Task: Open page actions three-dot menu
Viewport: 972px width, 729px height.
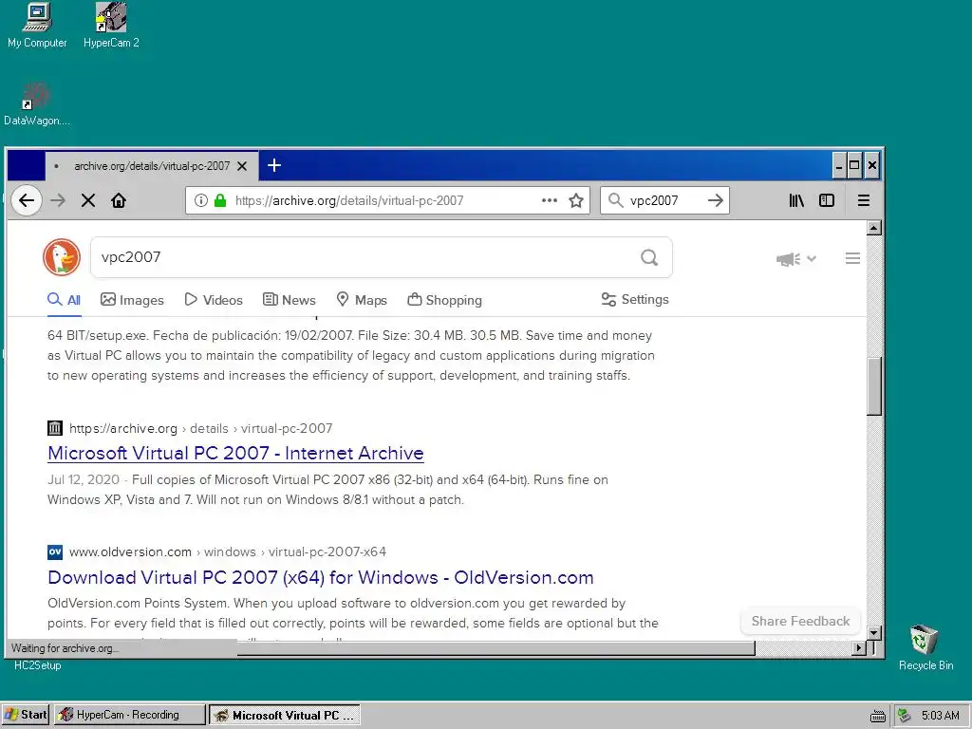Action: [550, 200]
